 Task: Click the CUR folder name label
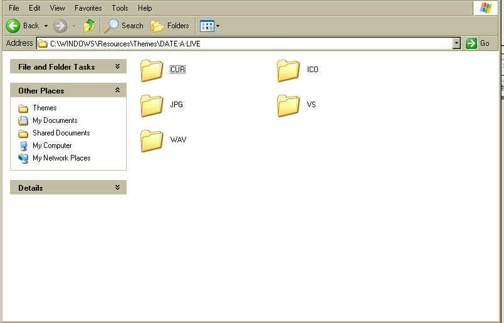coord(178,70)
